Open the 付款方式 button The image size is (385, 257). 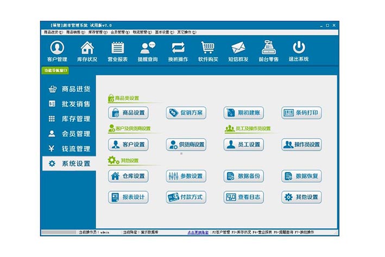point(186,197)
